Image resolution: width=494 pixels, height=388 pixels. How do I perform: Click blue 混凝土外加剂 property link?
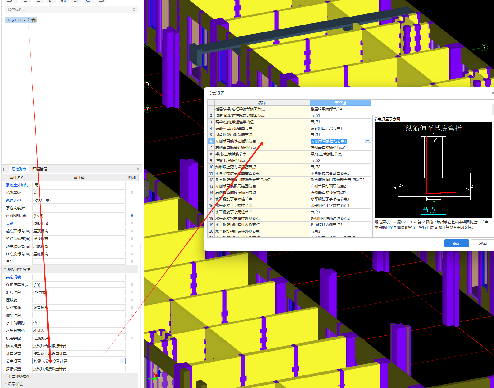[x=17, y=185]
